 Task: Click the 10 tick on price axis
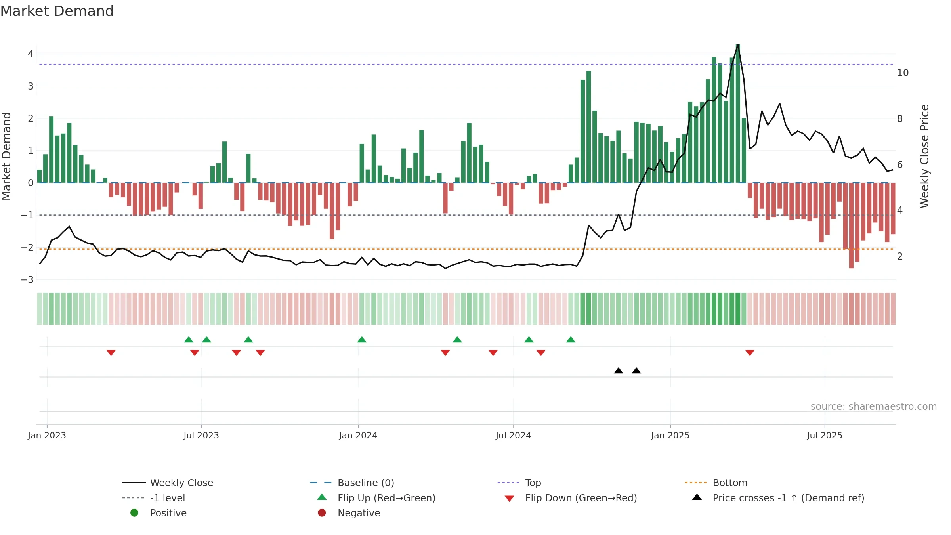click(x=903, y=73)
